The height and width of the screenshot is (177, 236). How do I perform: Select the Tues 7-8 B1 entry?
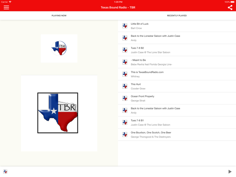pos(177,122)
